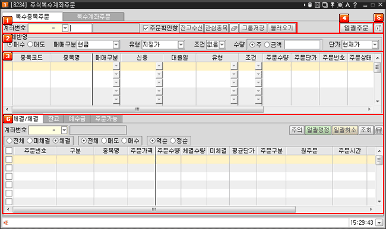Open the 조건 없음 dropdown
Image resolution: width=386 pixels, height=229 pixels.
222,44
